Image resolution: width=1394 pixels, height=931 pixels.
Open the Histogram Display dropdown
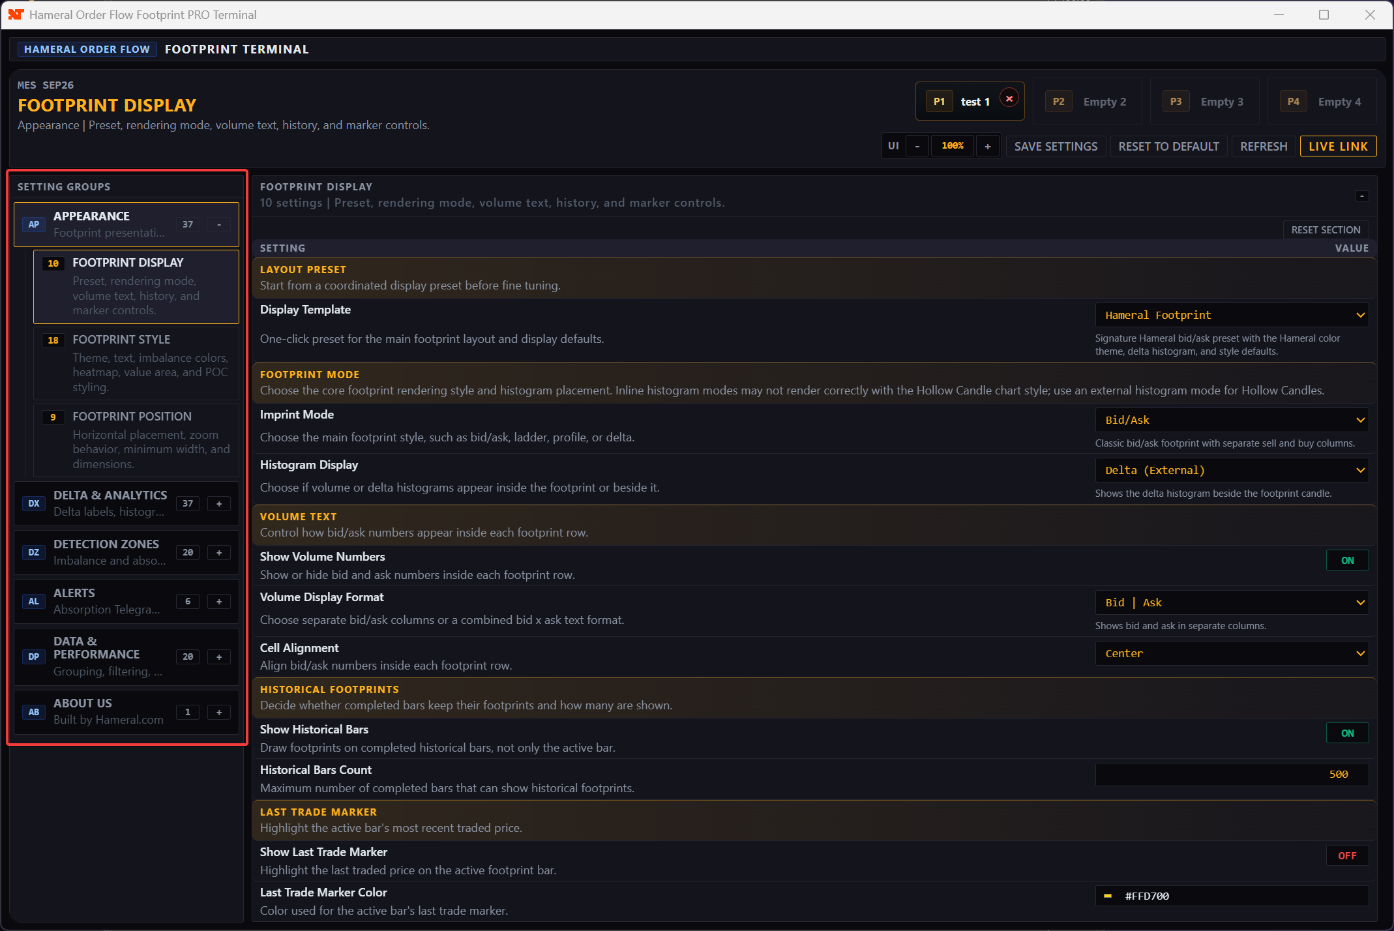coord(1232,470)
